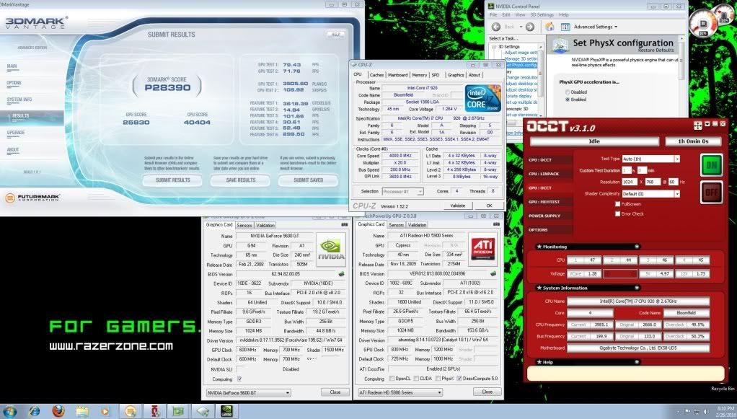Click the green ON button in OCCT

point(711,165)
